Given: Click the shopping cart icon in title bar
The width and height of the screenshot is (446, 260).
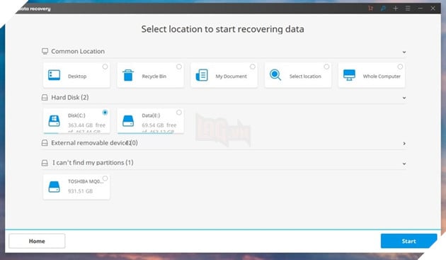Looking at the screenshot, I should click(370, 9).
